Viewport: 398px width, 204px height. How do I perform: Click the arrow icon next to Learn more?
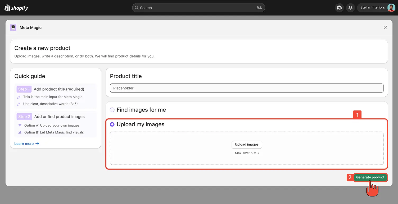coord(37,143)
